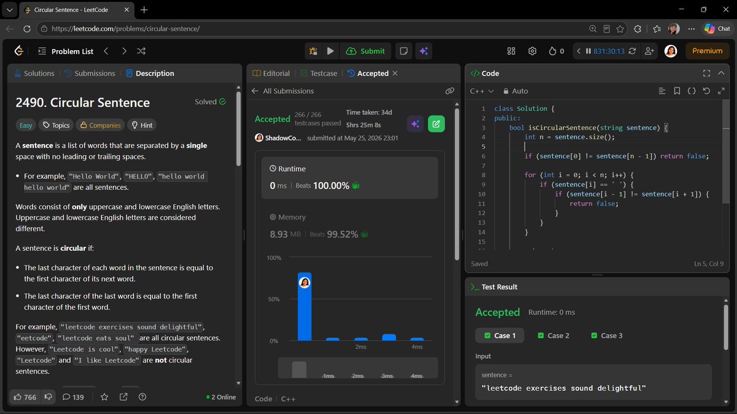Select the Case 1 test tab
Viewport: 737px width, 414px height.
[499, 335]
